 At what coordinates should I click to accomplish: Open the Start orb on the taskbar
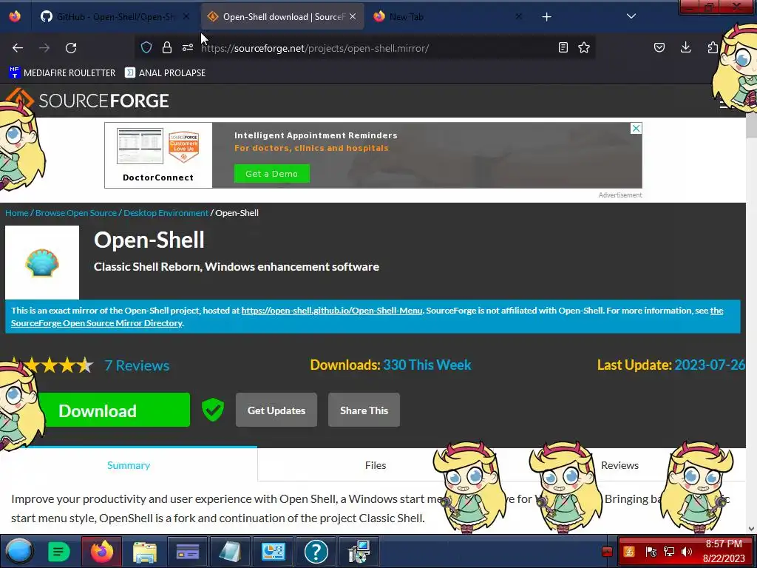coord(19,552)
